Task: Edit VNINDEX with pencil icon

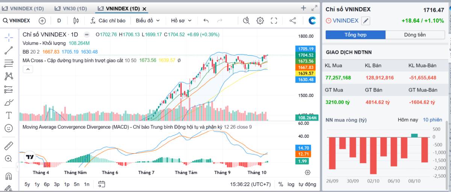Action: coord(365,21)
